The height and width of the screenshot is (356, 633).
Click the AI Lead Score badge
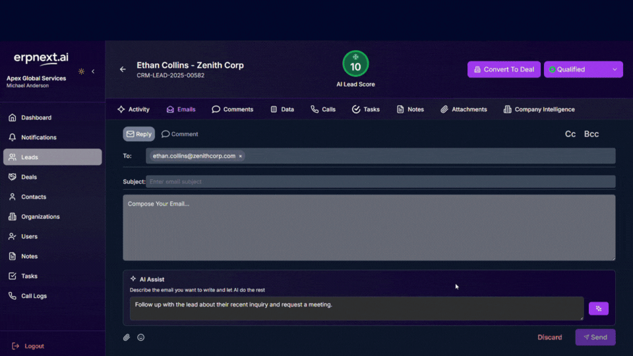355,65
